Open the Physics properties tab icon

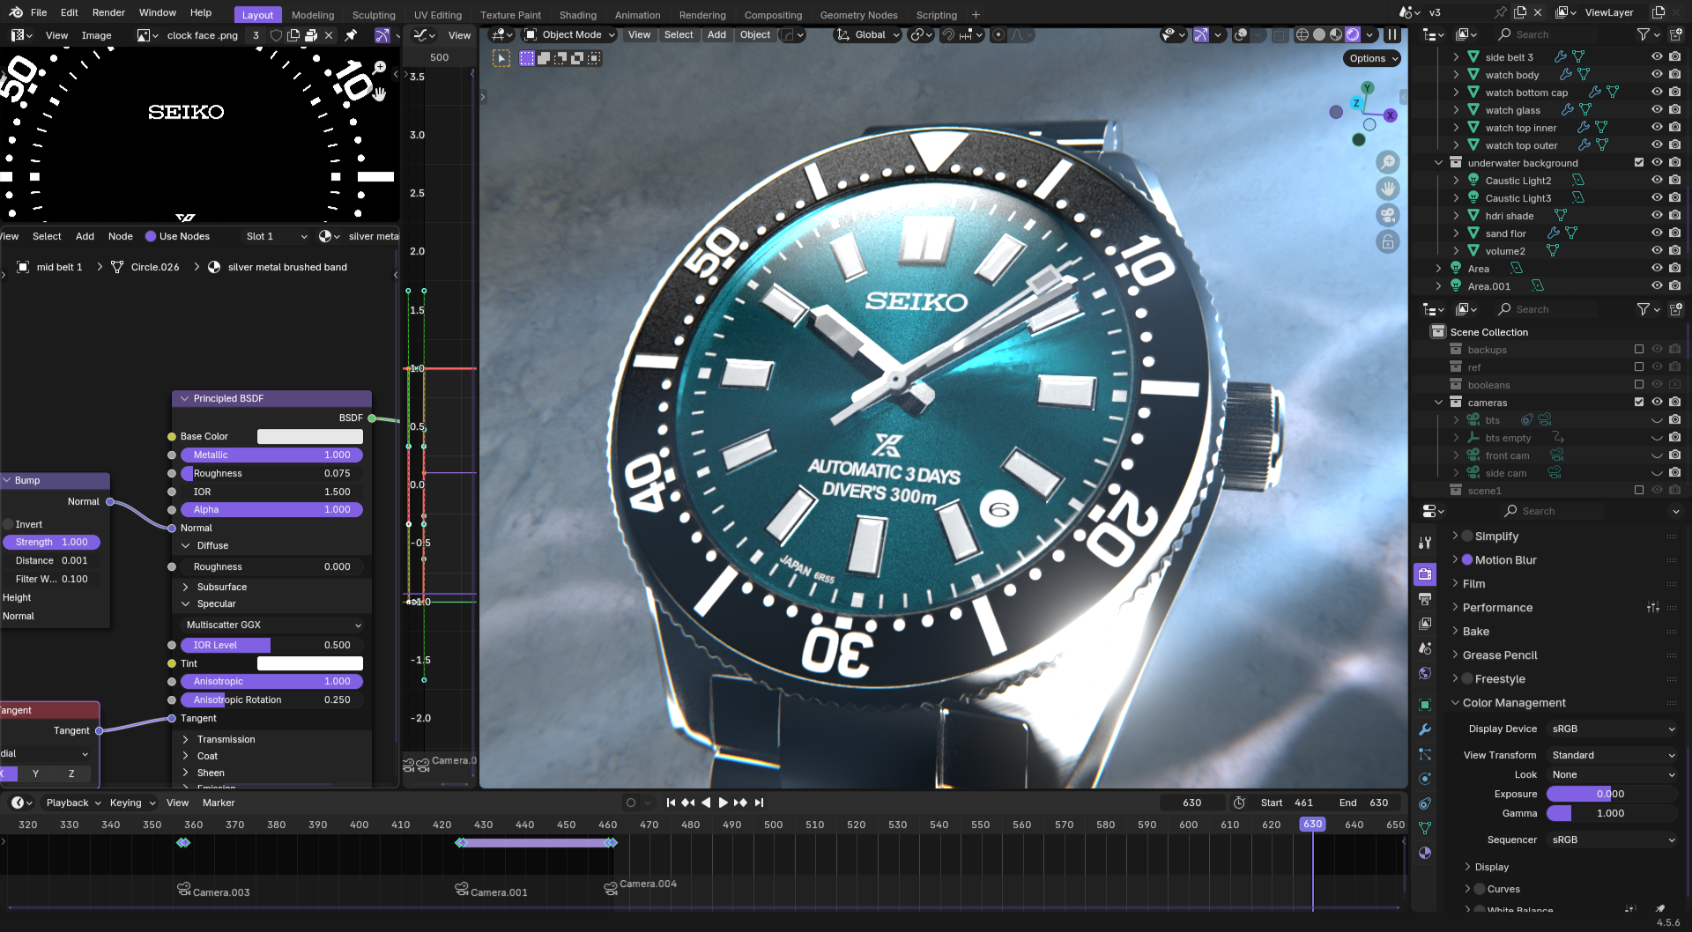1425,779
